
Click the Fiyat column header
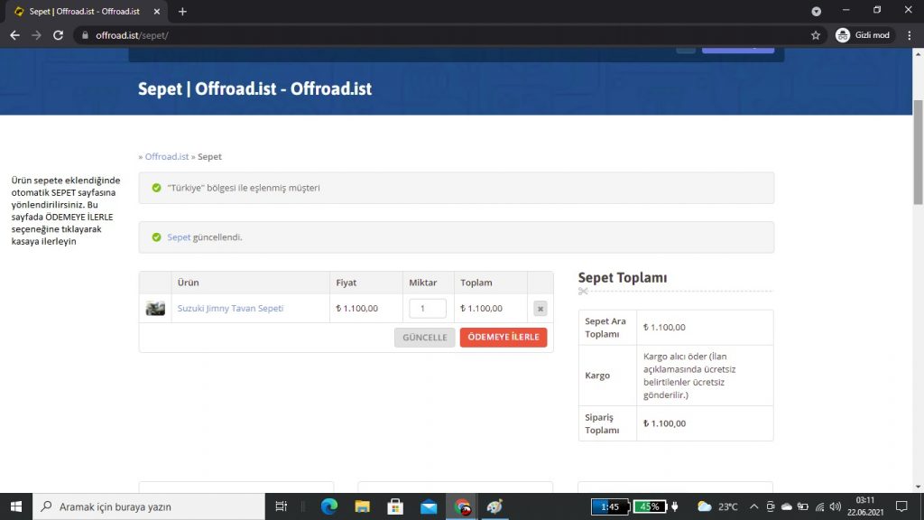(x=346, y=283)
